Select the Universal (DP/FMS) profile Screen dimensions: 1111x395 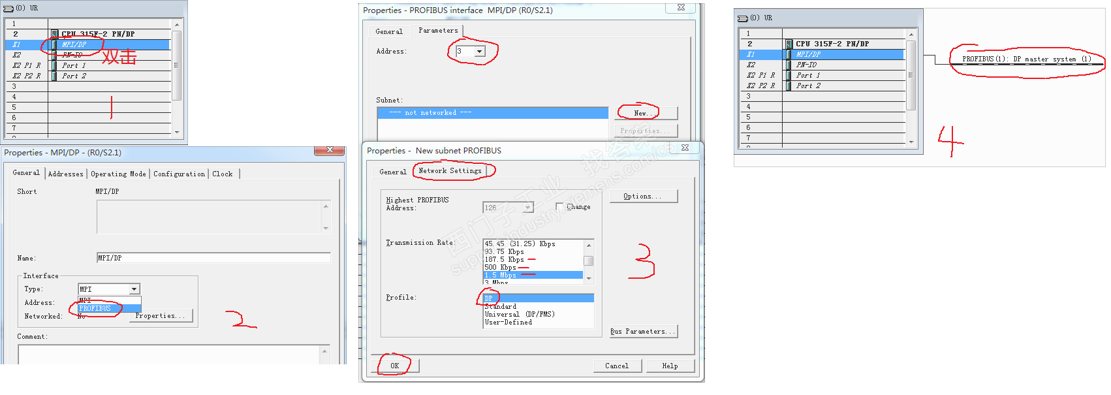click(539, 314)
